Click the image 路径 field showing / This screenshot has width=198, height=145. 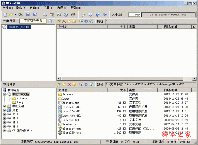(x=150, y=21)
